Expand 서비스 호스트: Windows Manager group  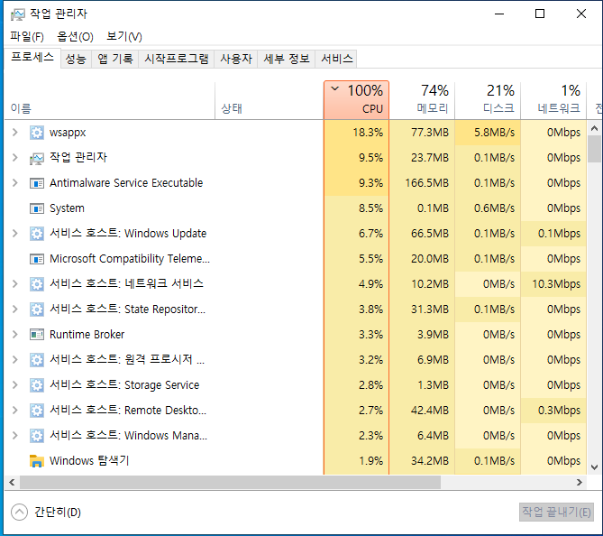15,436
